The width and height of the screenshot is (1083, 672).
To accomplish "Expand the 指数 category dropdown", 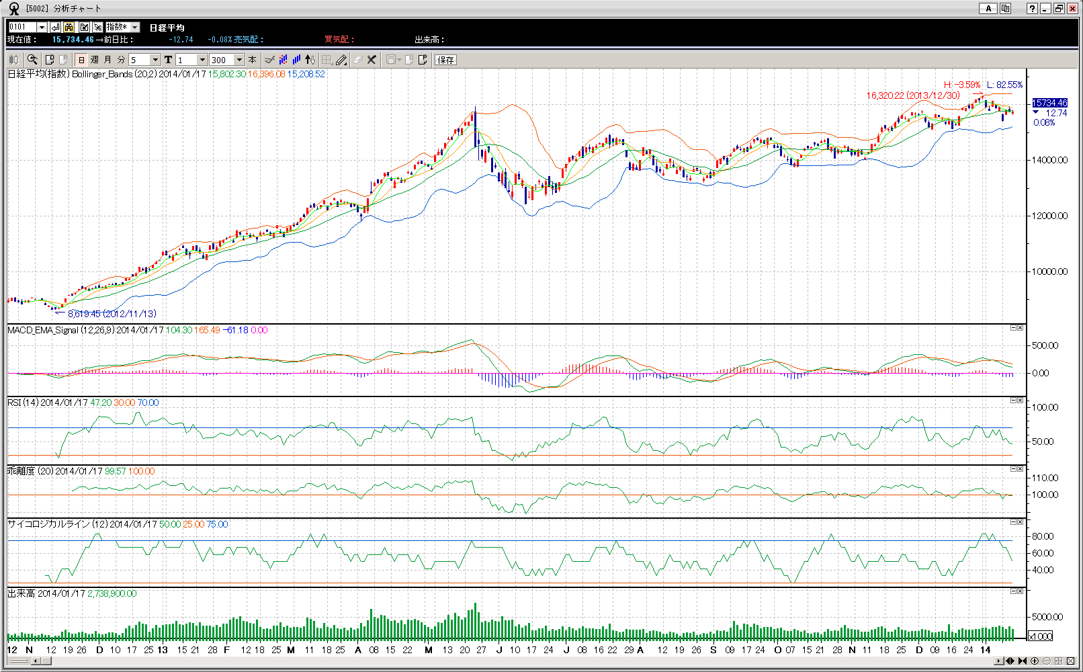I will (x=135, y=27).
